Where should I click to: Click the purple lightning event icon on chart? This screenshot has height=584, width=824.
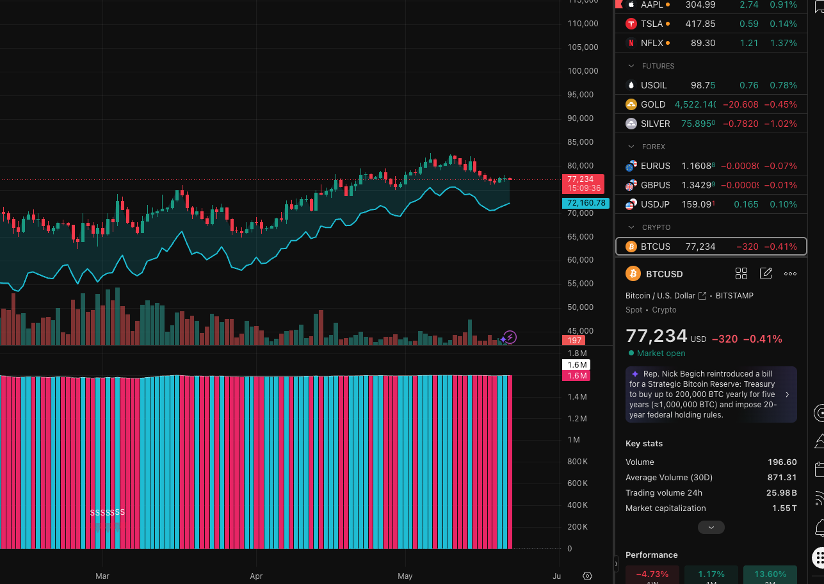coord(510,337)
